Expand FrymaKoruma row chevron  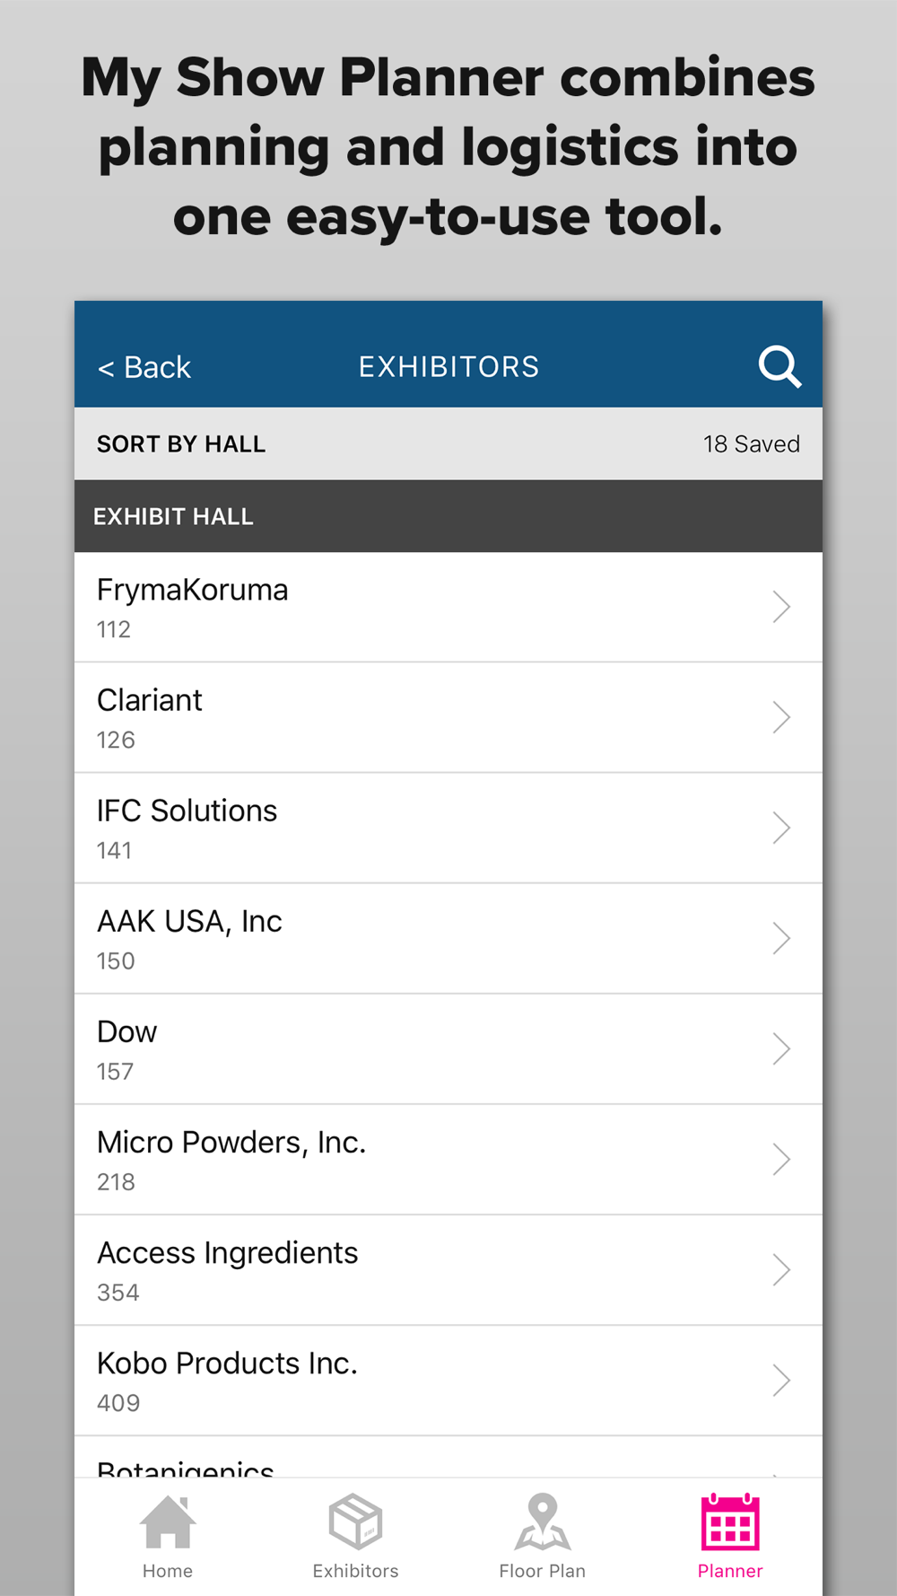tap(781, 607)
